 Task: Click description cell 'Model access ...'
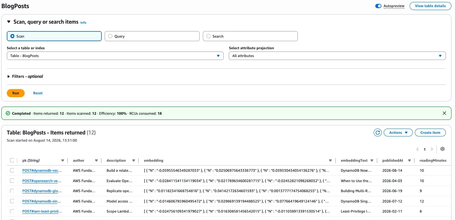(x=120, y=201)
